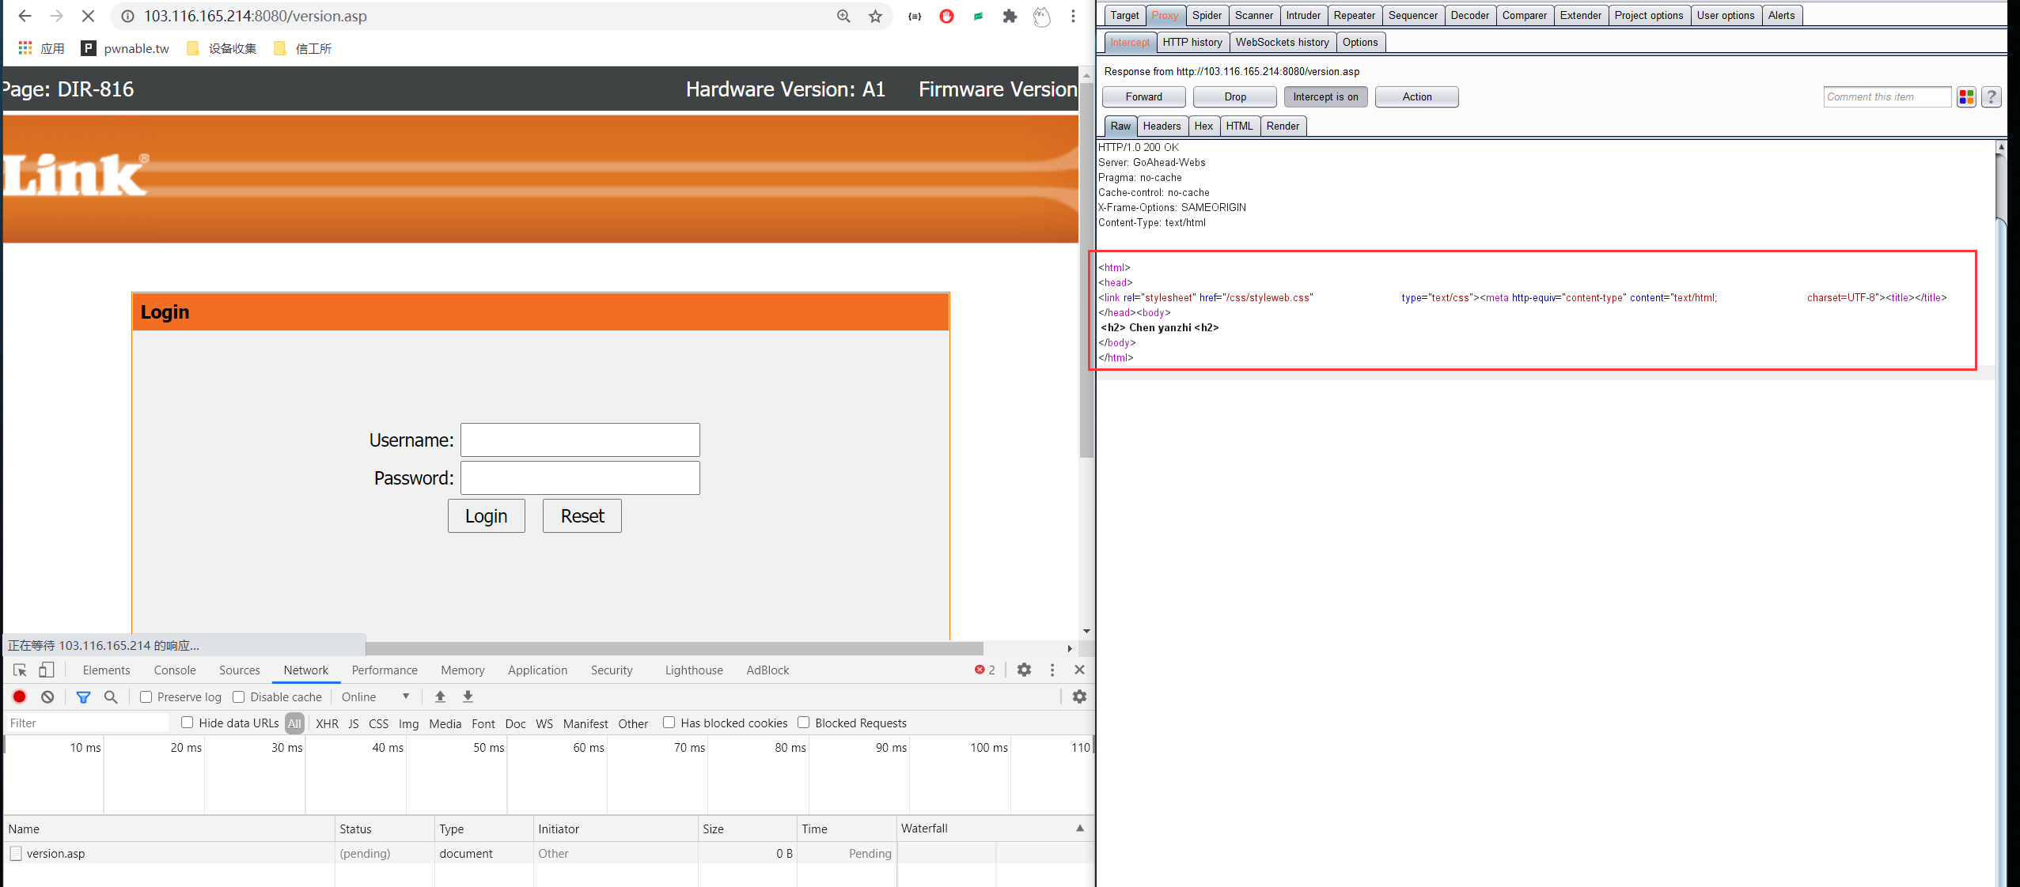Open the Online throttling dropdown

pos(375,696)
